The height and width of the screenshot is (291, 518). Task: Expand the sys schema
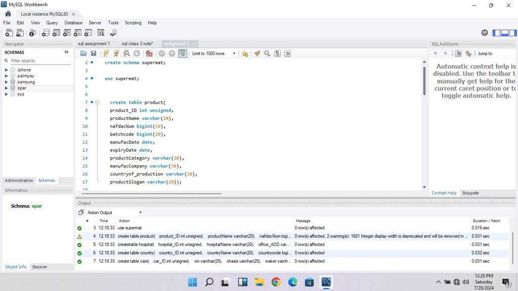(6, 94)
